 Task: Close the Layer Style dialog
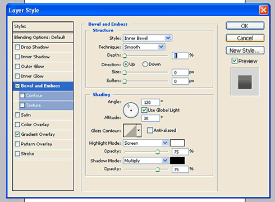263,10
